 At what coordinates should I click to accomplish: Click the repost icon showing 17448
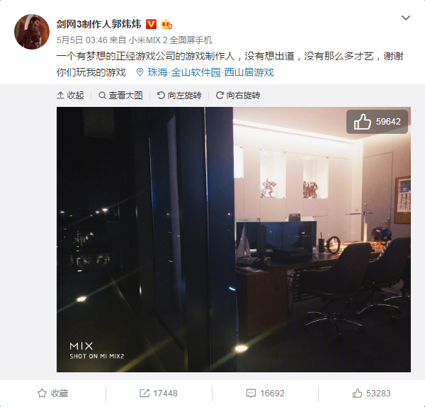[x=159, y=393]
